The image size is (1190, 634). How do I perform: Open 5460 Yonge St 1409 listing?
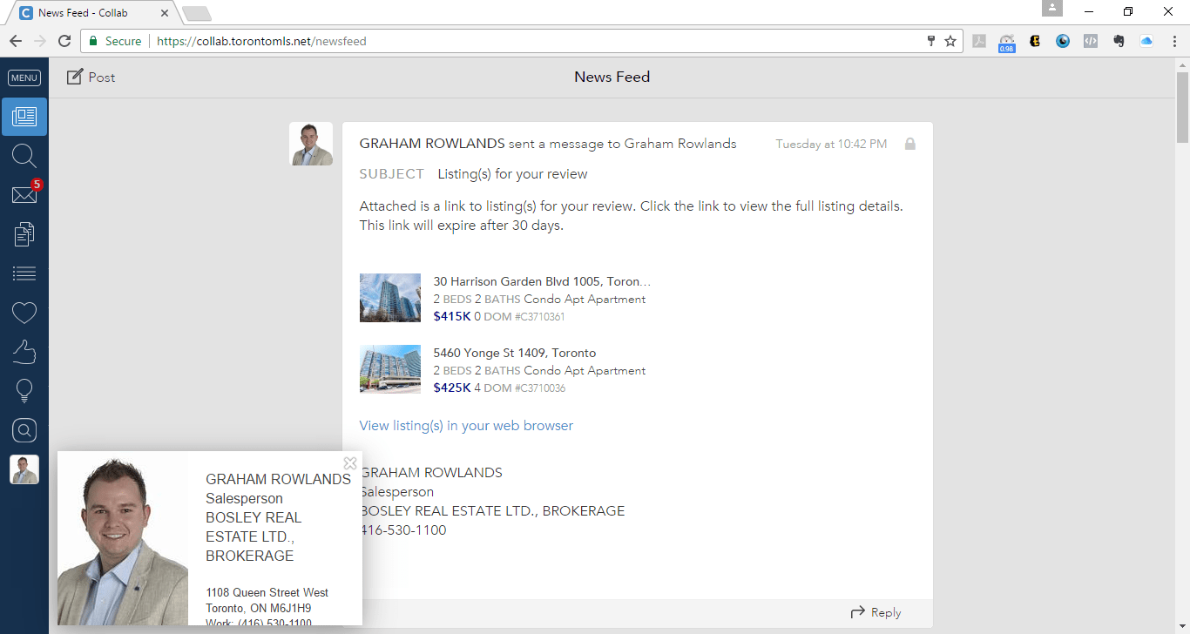tap(514, 353)
